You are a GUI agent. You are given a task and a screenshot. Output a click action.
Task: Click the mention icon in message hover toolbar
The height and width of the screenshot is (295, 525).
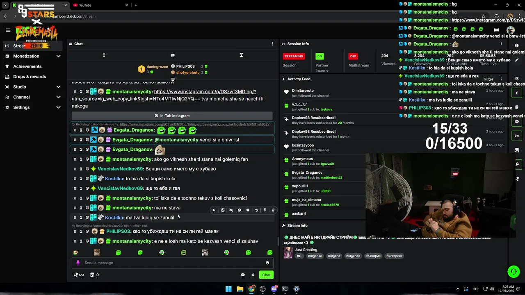pyautogui.click(x=240, y=210)
